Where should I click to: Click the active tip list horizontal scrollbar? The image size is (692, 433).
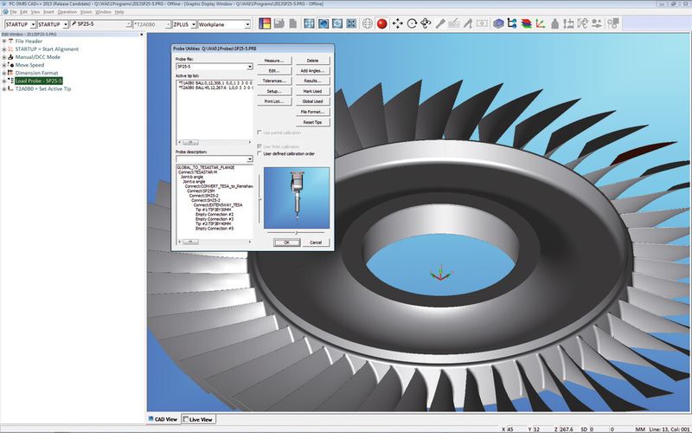[214, 142]
